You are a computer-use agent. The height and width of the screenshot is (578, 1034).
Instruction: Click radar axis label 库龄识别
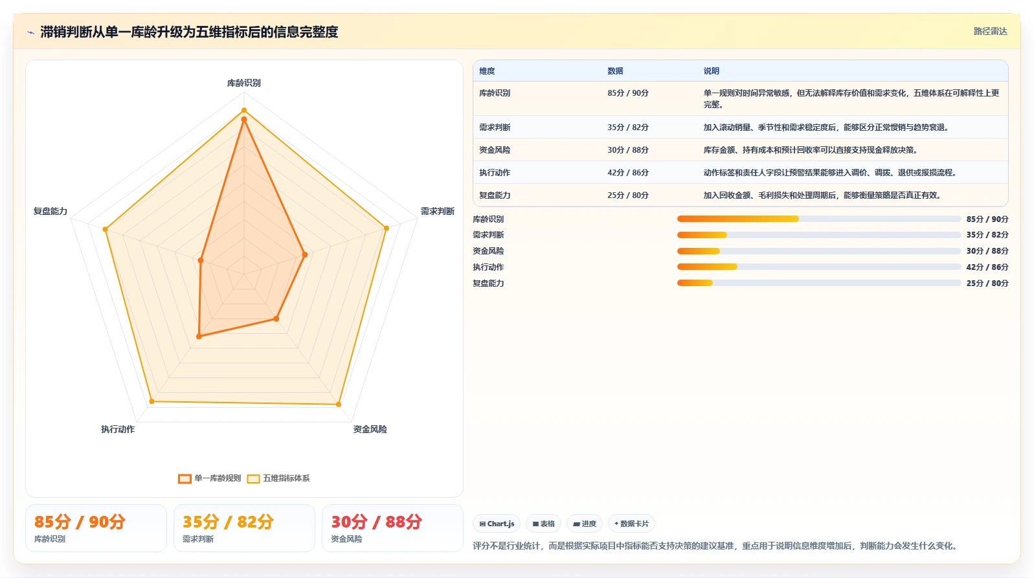pyautogui.click(x=244, y=83)
